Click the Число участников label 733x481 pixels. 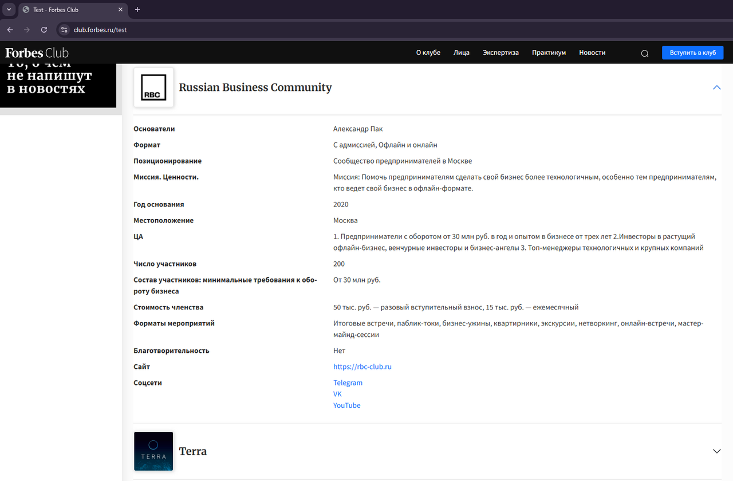(165, 264)
